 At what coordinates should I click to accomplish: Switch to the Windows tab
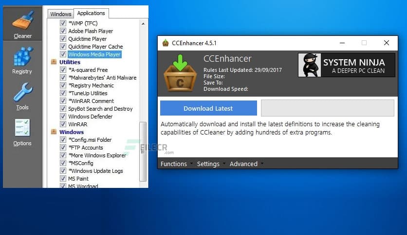click(x=60, y=14)
